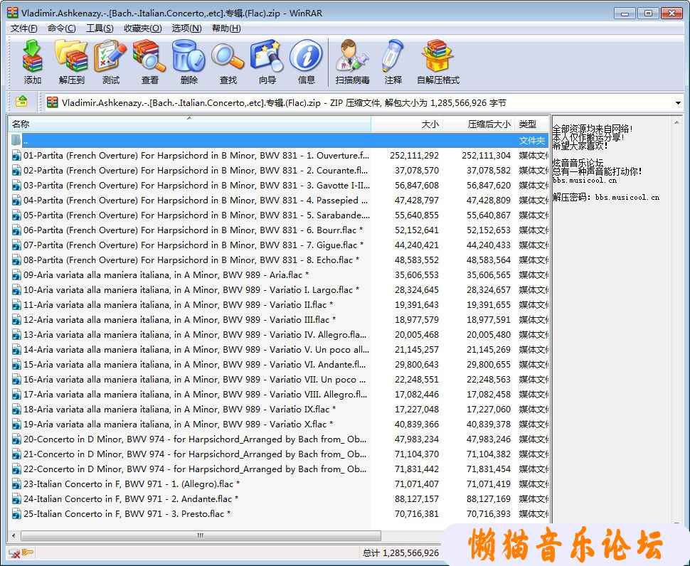Click the 扫描病毒 virus scan icon
690x566 pixels.
tap(352, 57)
